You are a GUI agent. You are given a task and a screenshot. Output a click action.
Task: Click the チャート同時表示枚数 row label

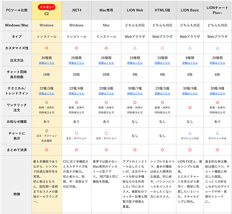coord(17,75)
